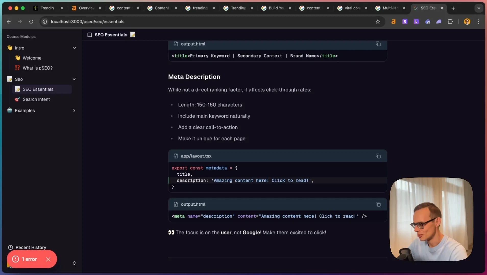
Task: Click the presenter webcam thumbnail
Action: pyautogui.click(x=431, y=219)
